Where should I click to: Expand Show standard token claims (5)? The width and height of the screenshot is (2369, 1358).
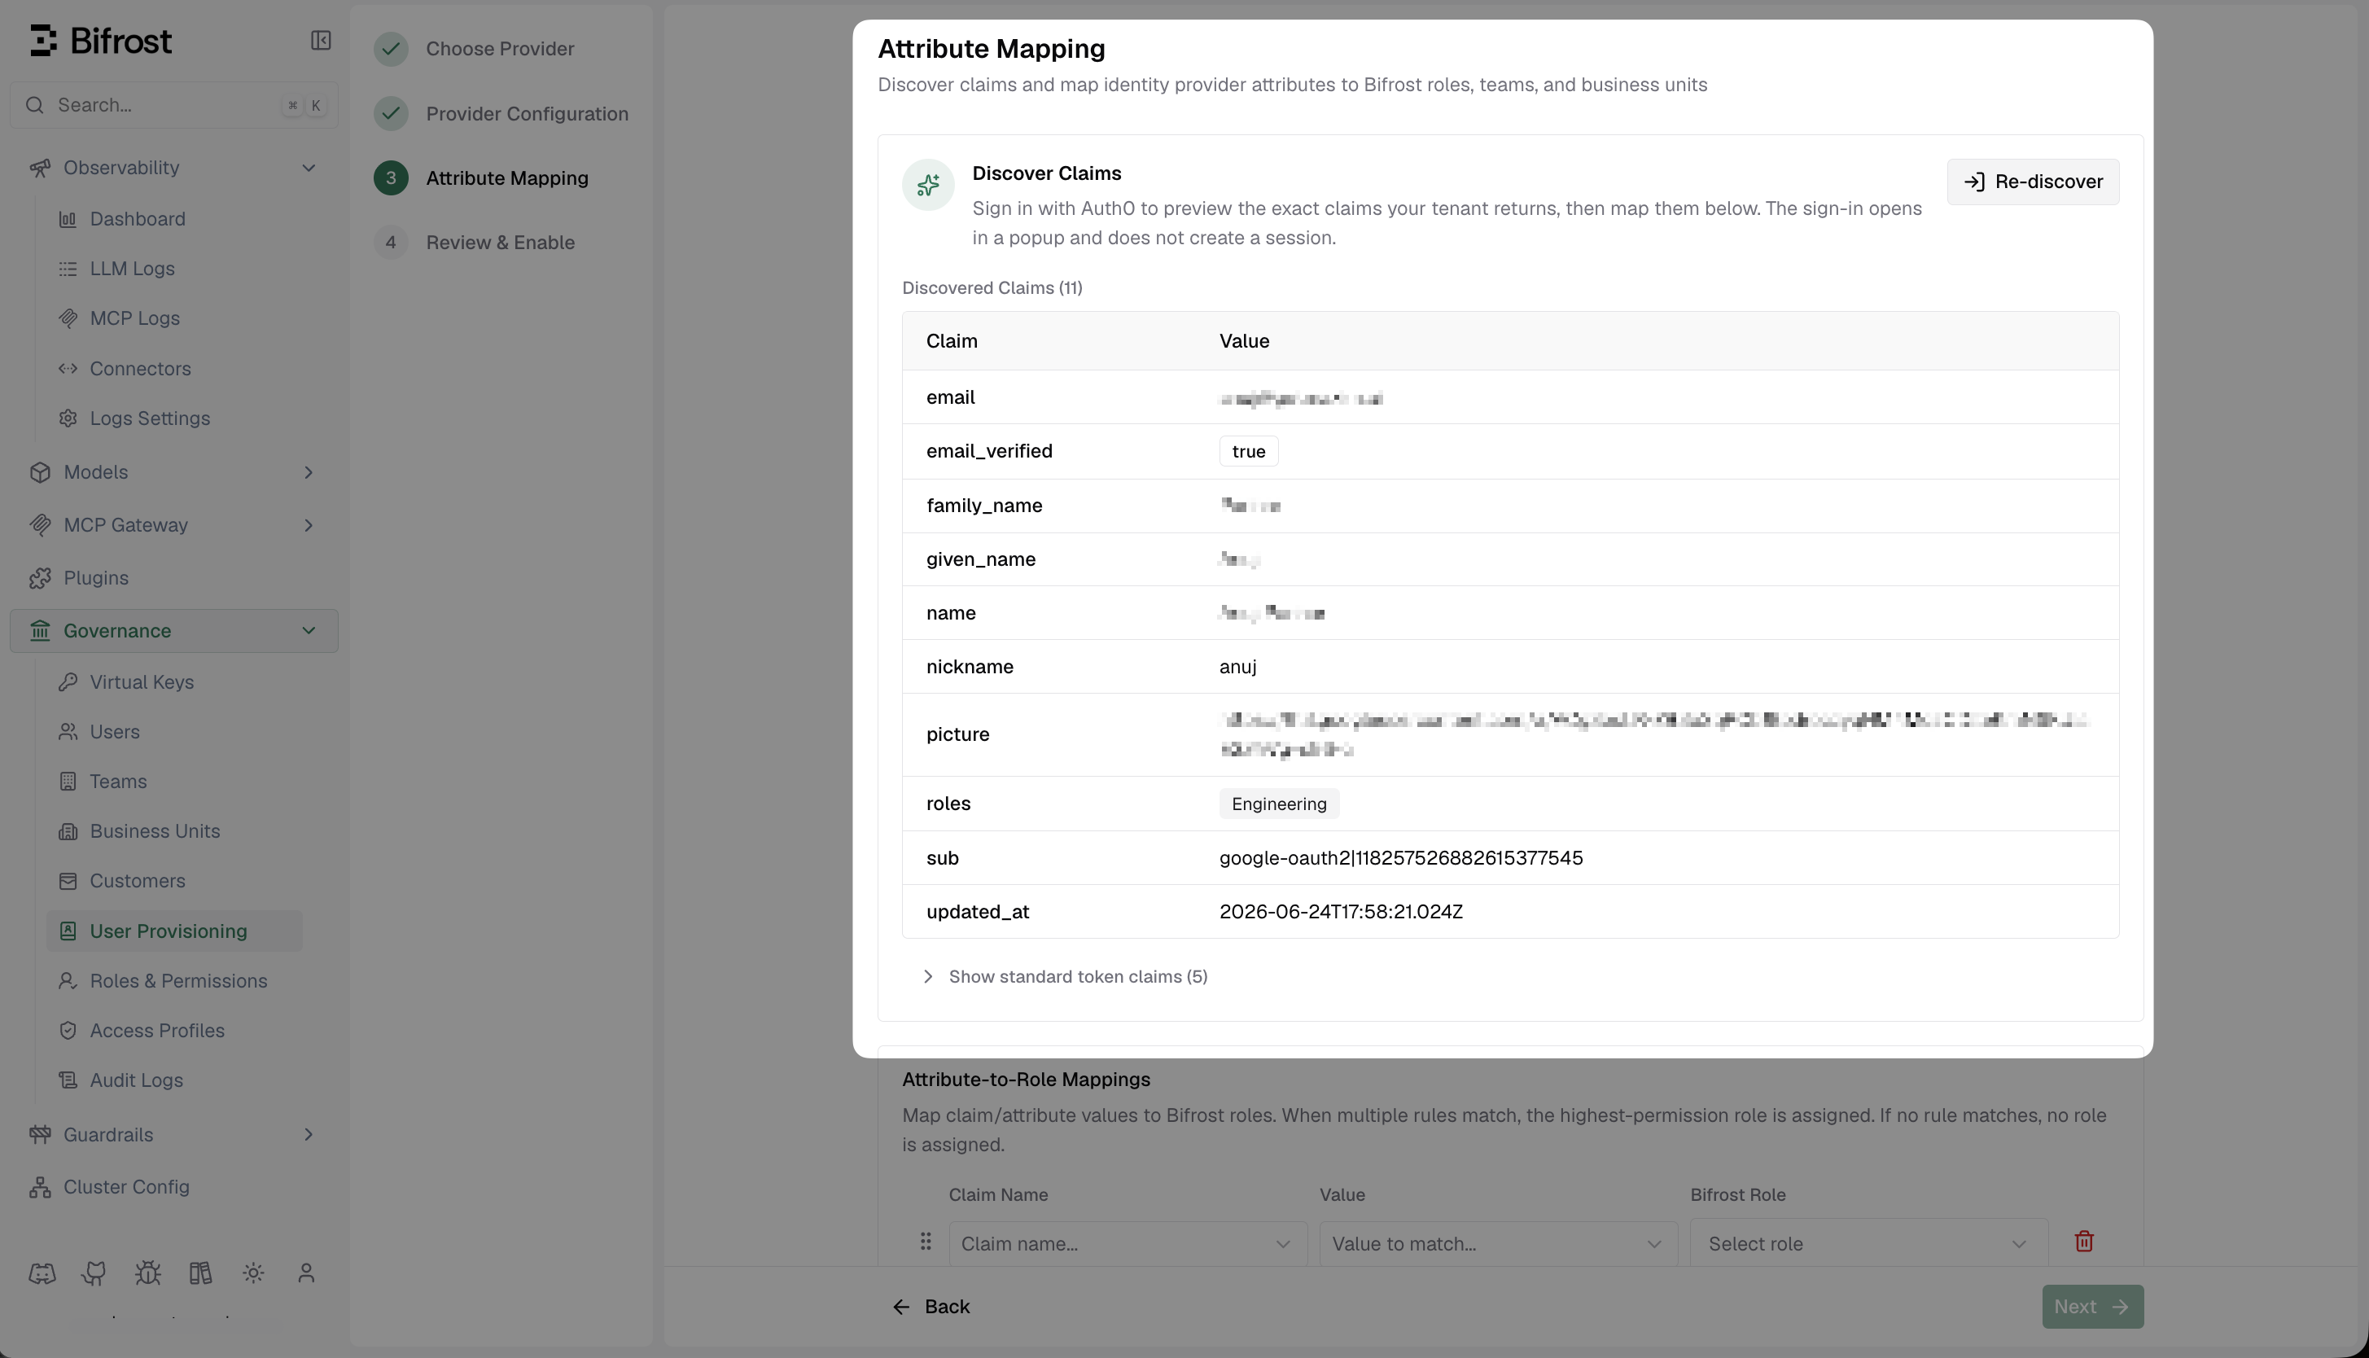1065,976
